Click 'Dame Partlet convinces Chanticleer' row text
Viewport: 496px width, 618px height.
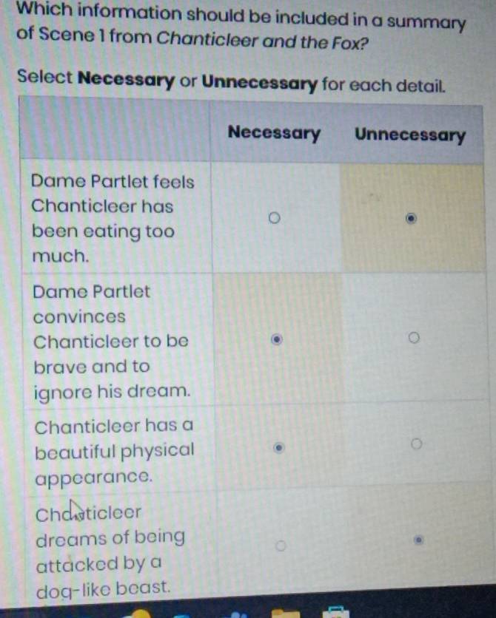tap(112, 342)
